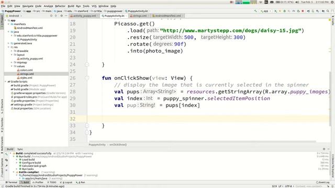Open the battery indicator in system tray
335x188 pixels.
point(285,2)
